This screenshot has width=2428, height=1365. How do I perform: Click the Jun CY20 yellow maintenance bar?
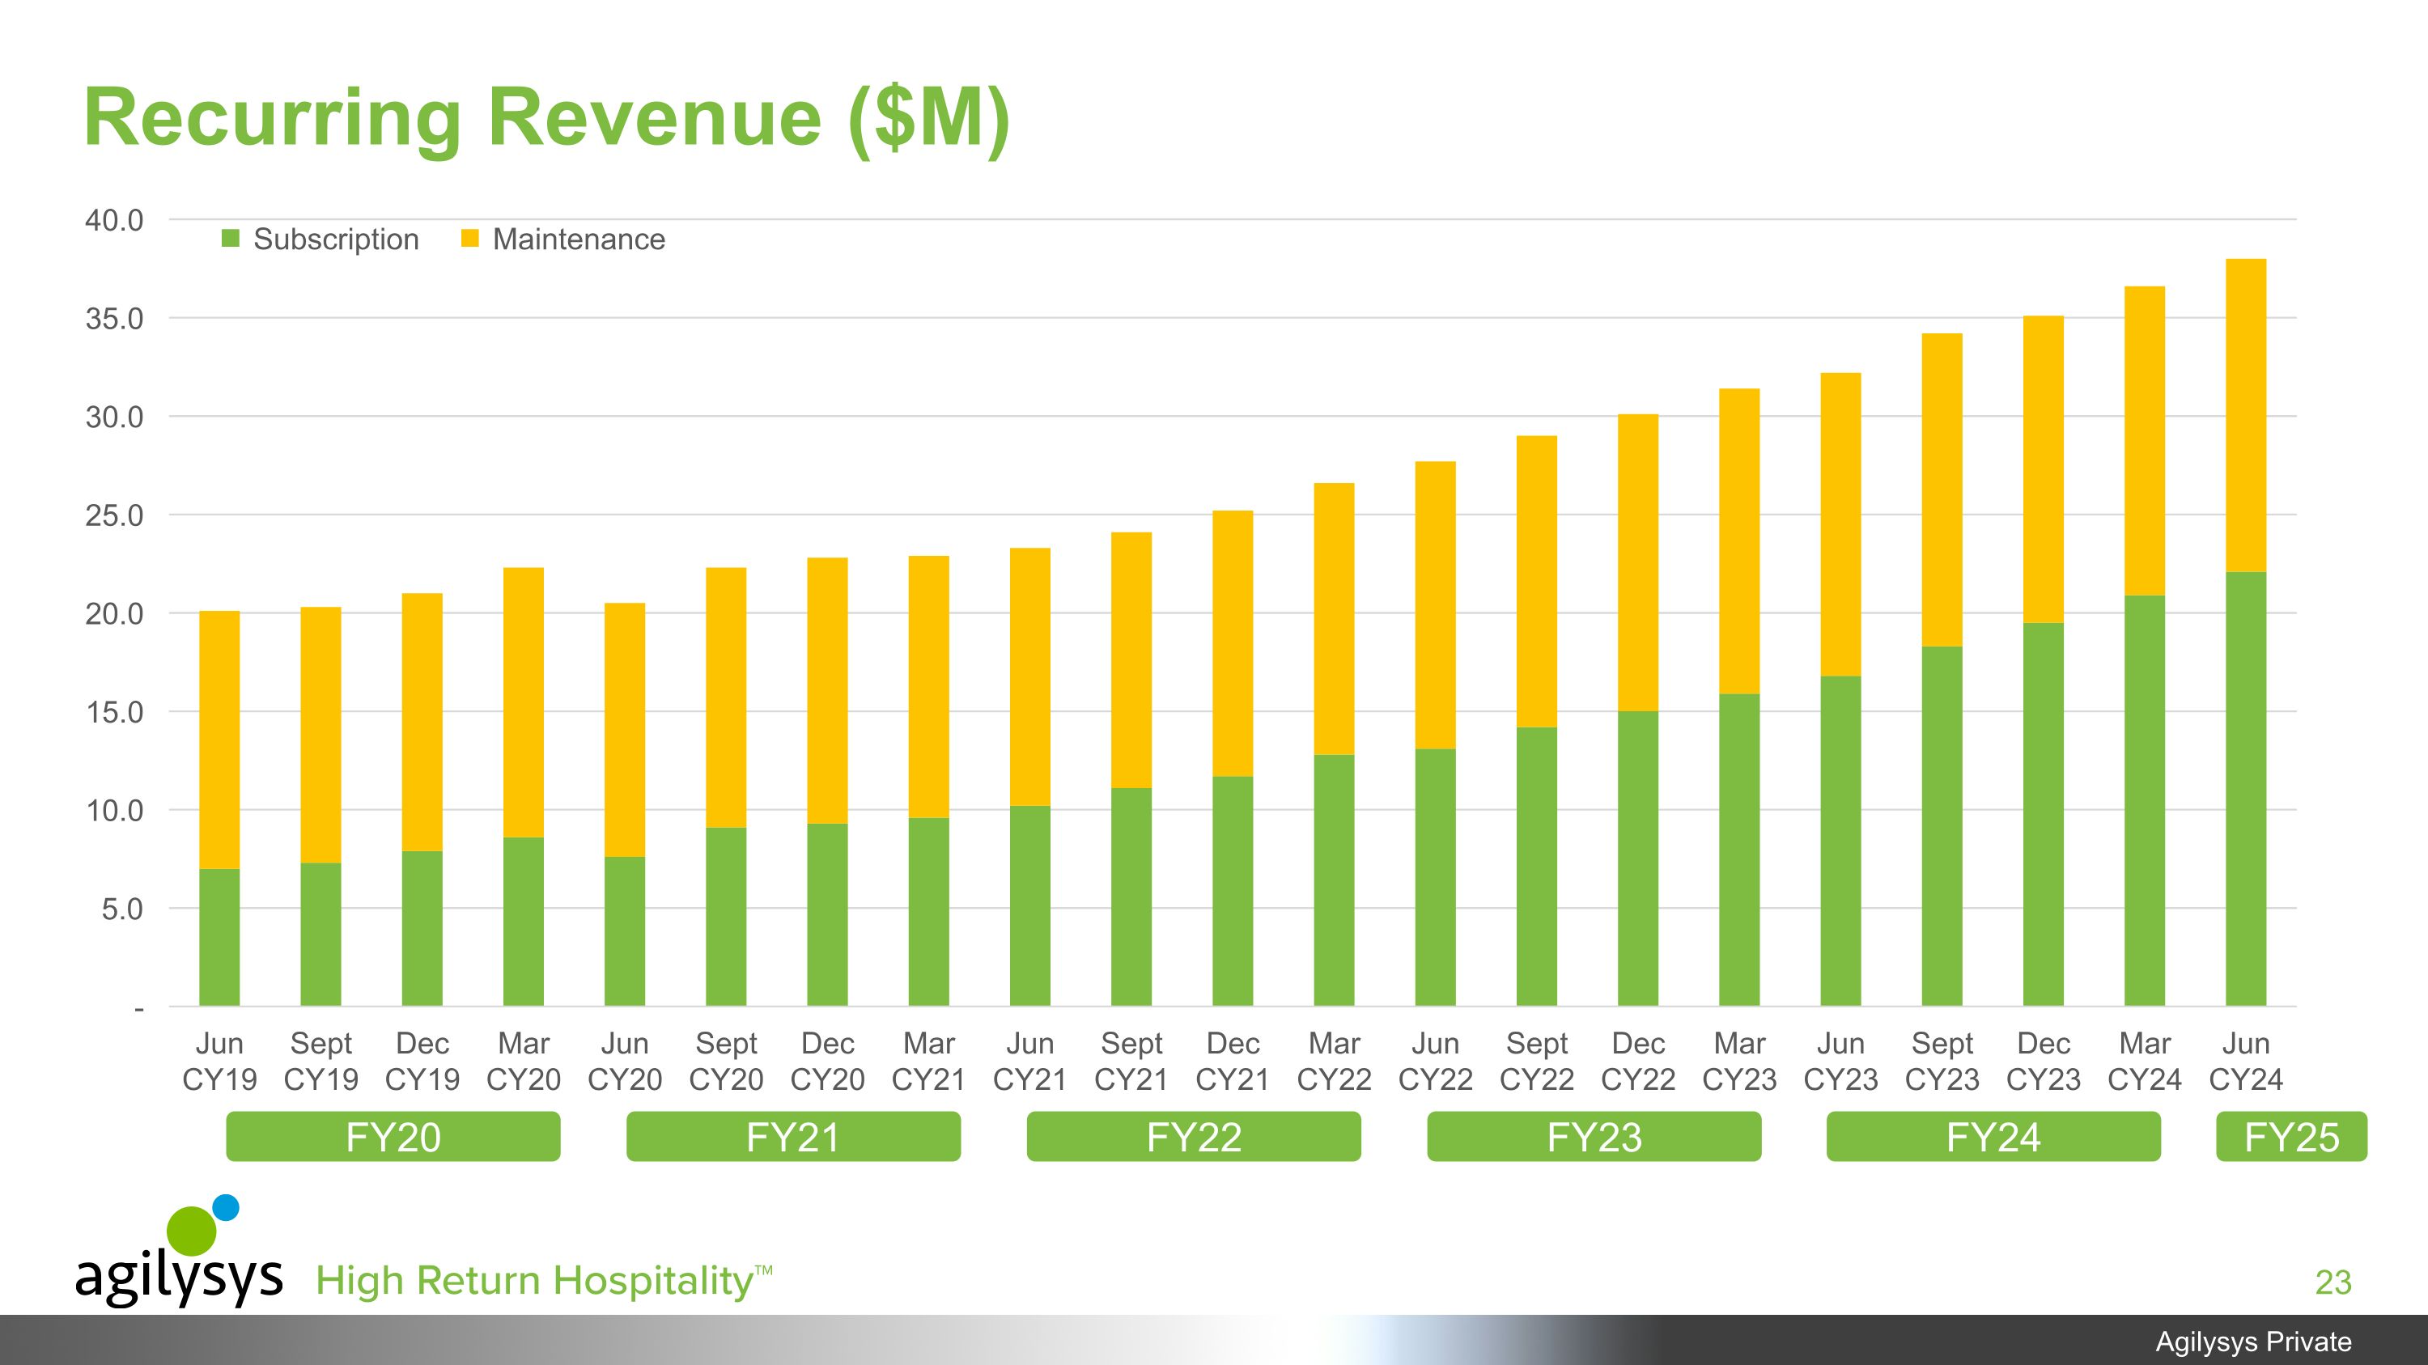click(625, 730)
